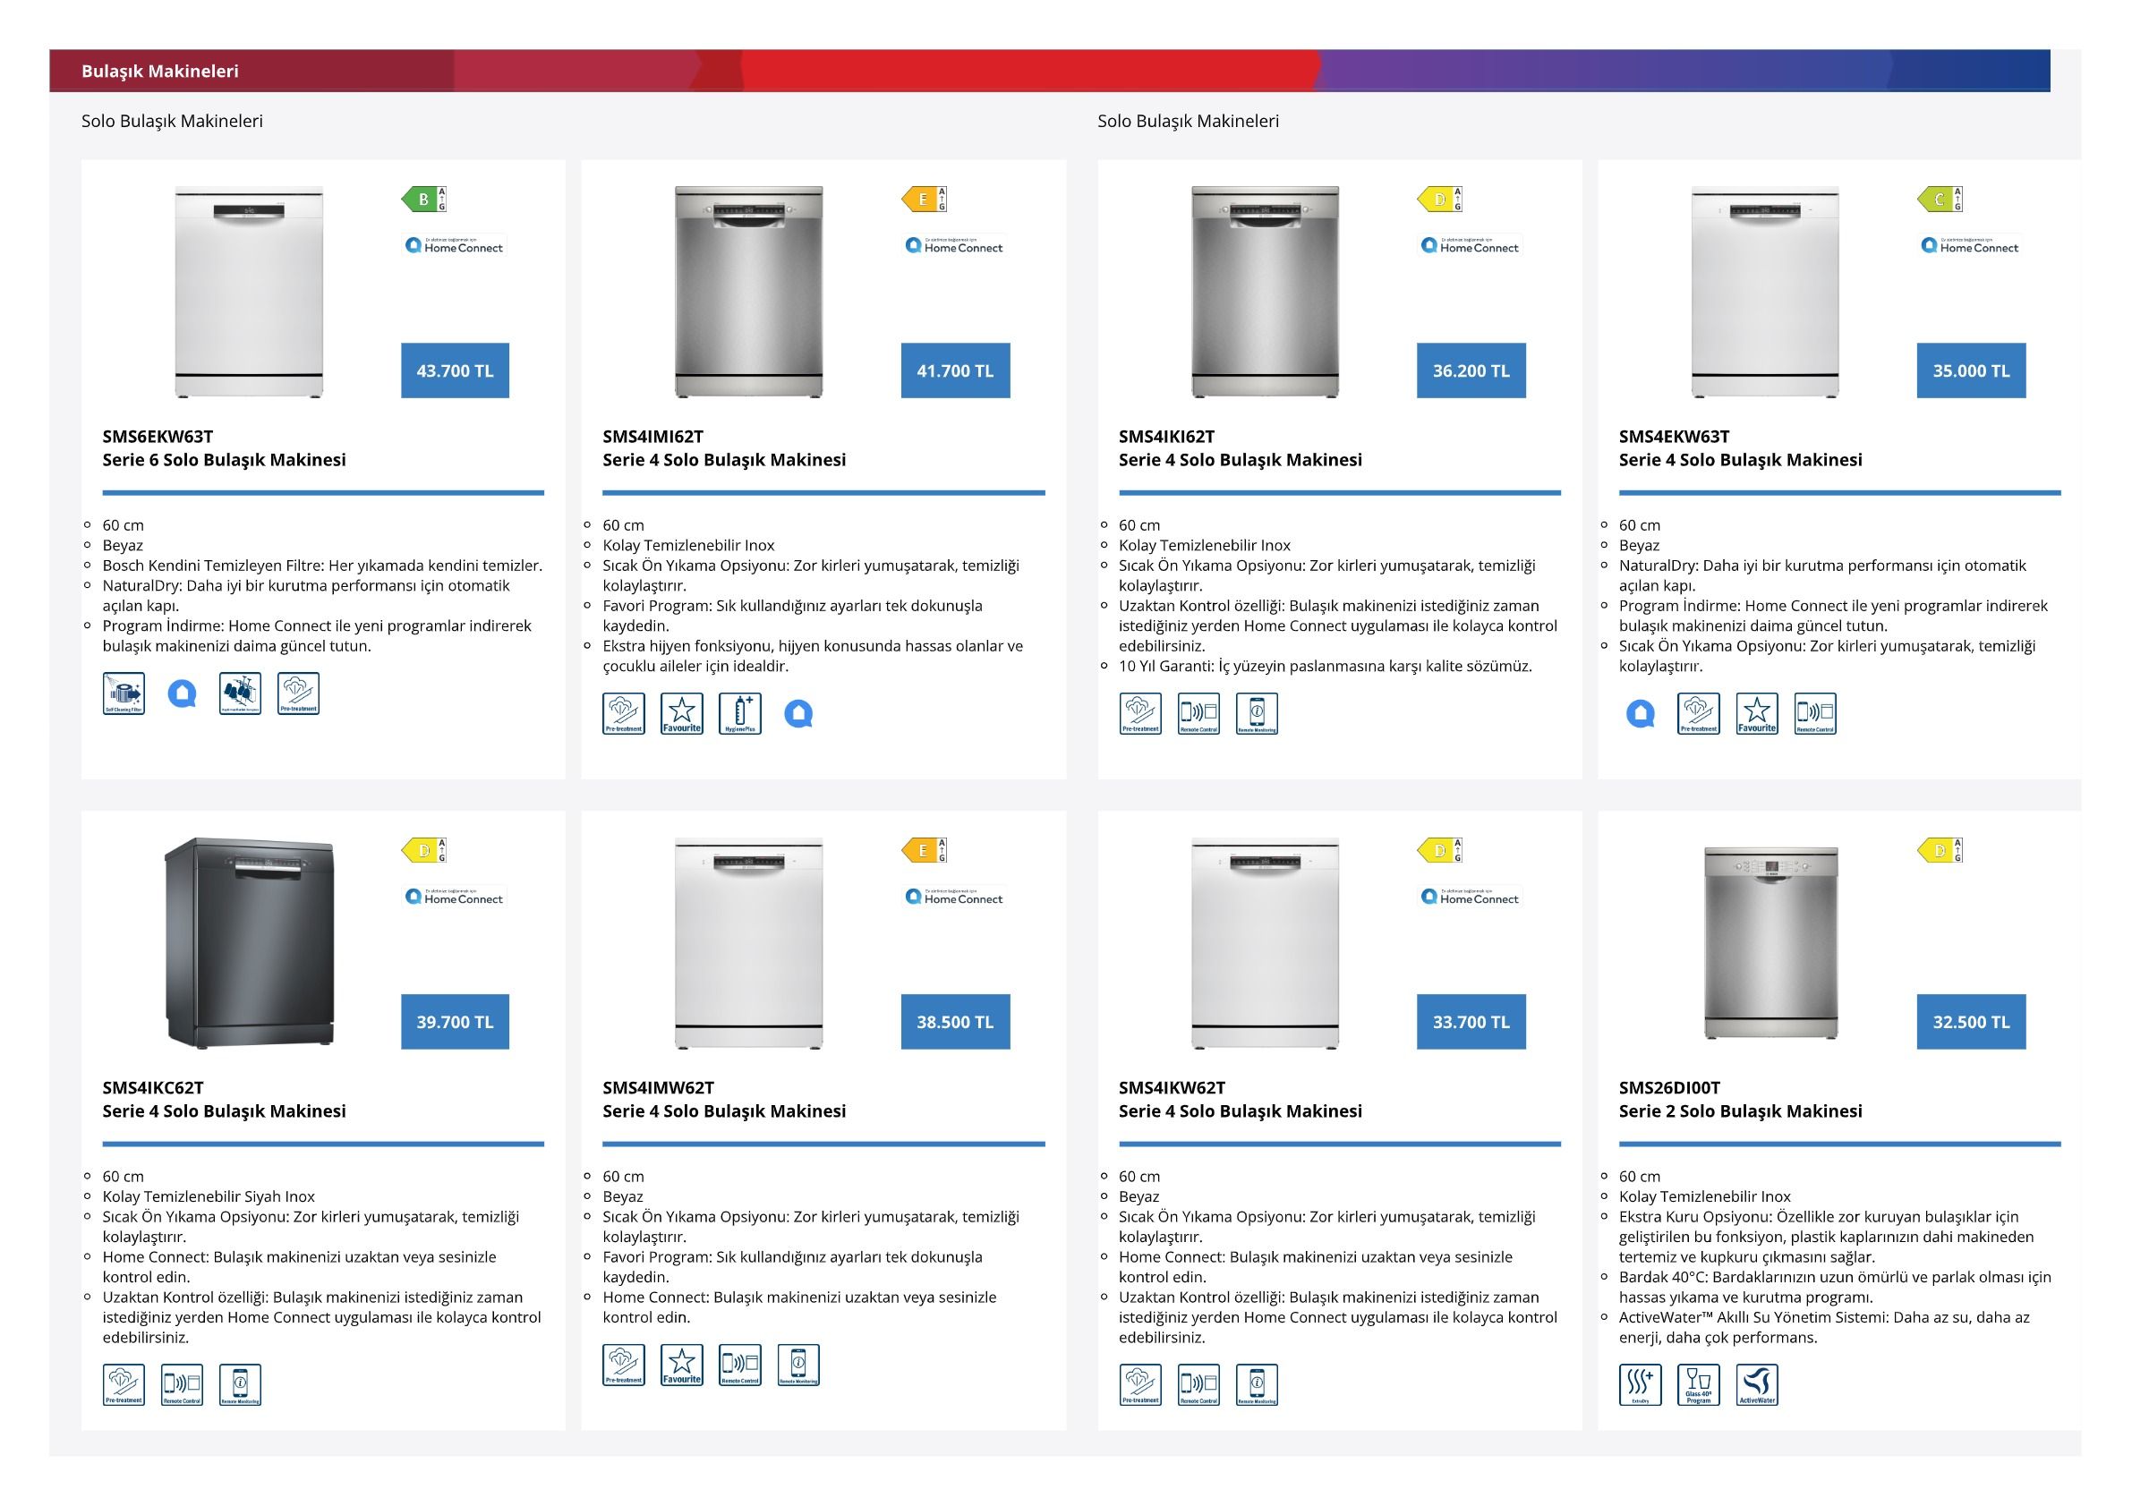Click the energy class E label for SMS4IMW62T
This screenshot has width=2132, height=1506.
coord(924,849)
